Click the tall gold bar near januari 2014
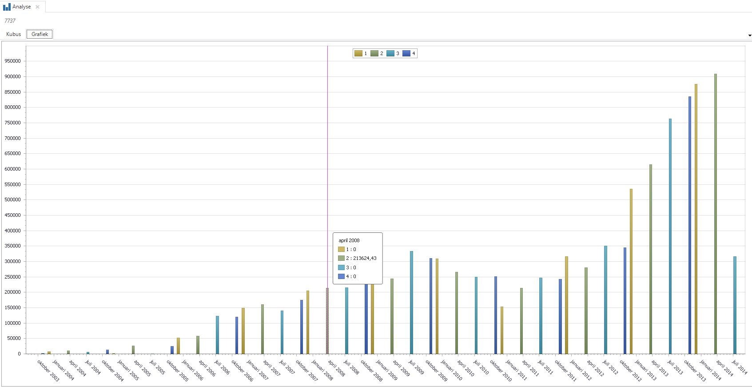The height and width of the screenshot is (387, 752). point(696,218)
